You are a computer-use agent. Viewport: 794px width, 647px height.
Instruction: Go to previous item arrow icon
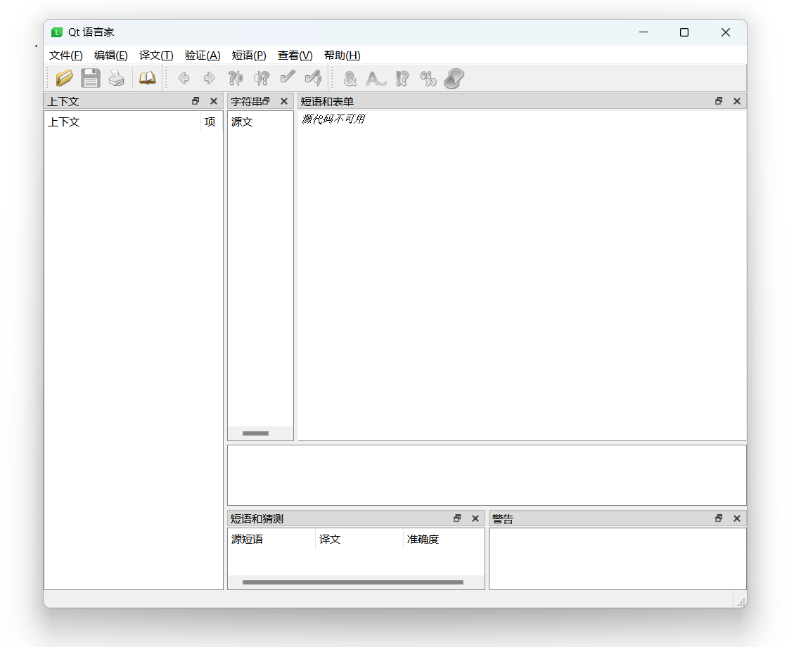[184, 79]
